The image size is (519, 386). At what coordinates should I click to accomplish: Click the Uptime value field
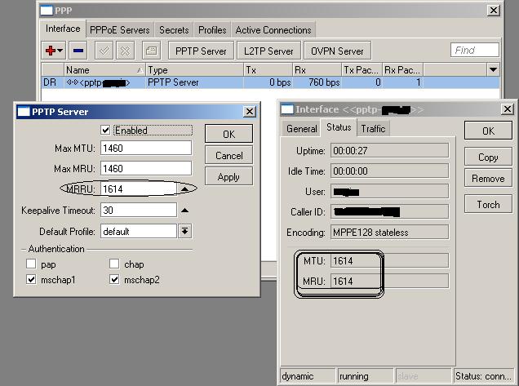[x=389, y=151]
